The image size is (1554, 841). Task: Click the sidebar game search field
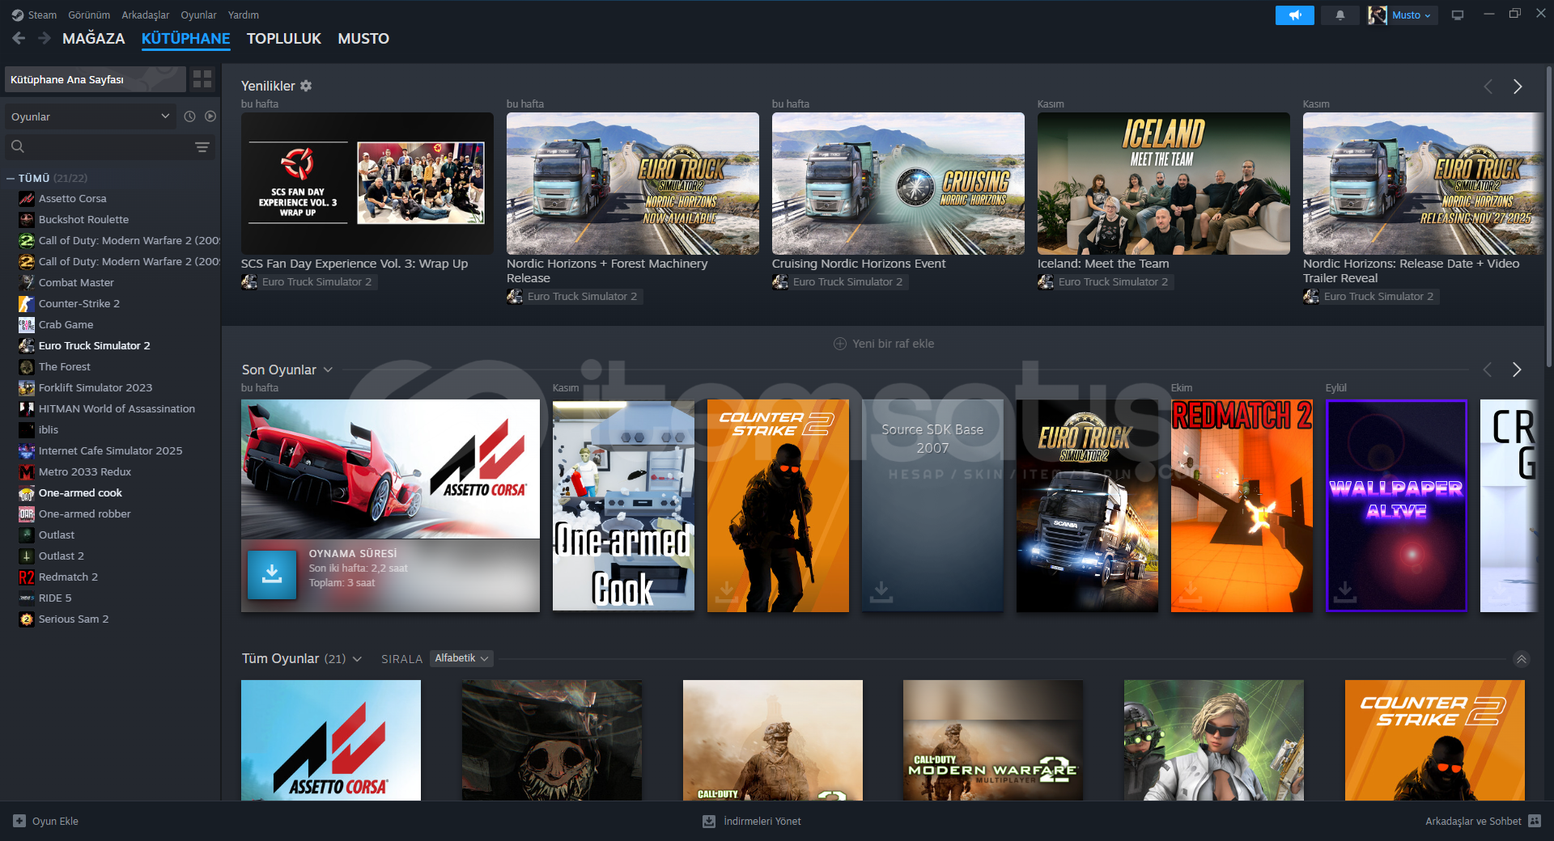[100, 146]
